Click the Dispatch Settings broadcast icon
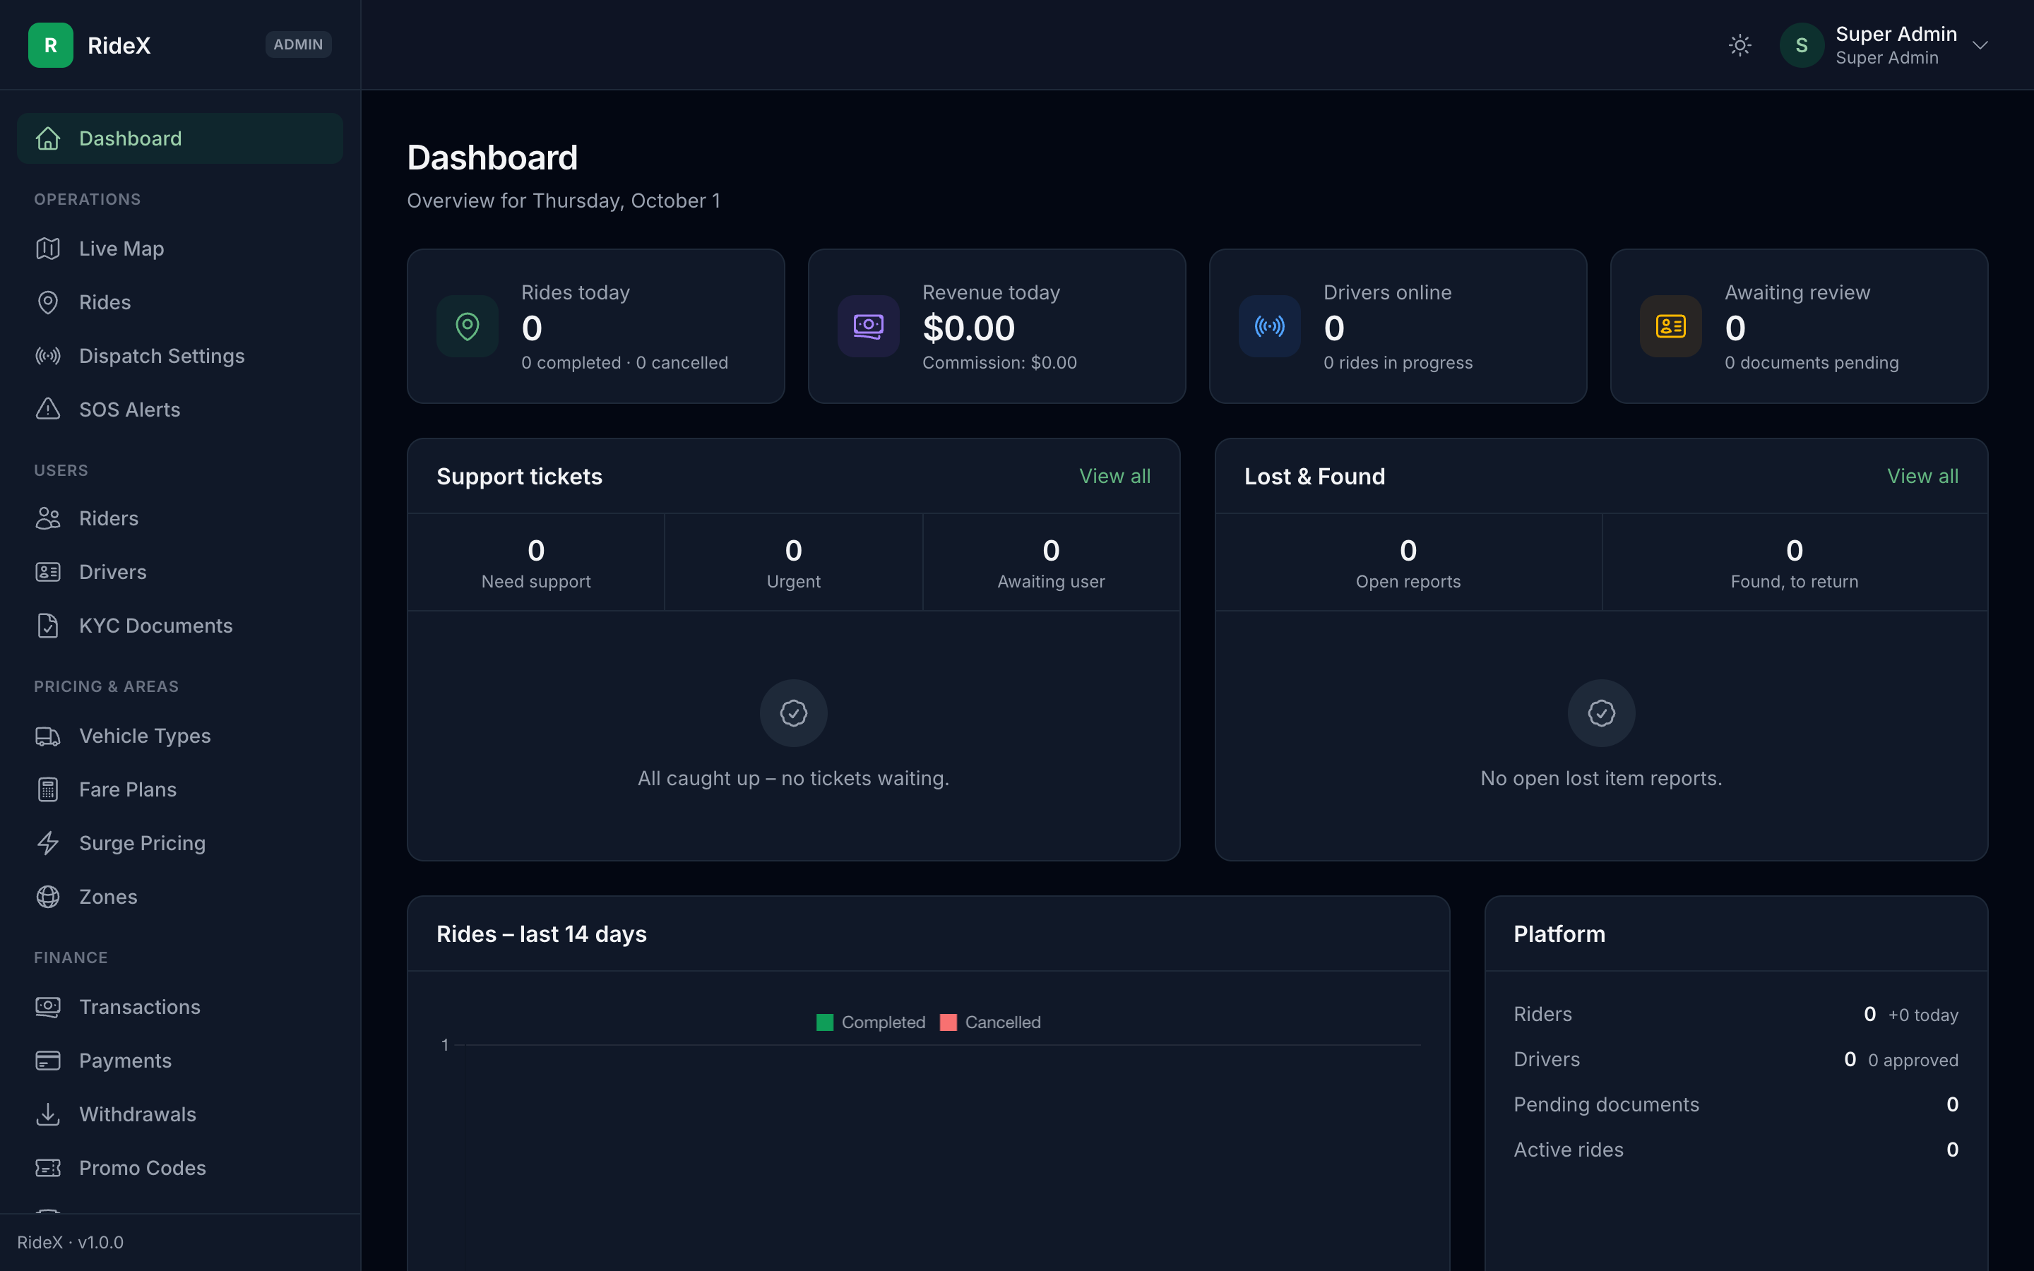The image size is (2034, 1271). [48, 356]
